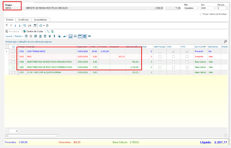Jump to last record arrow icon
This screenshot has height=148, width=231.
pos(20,26)
